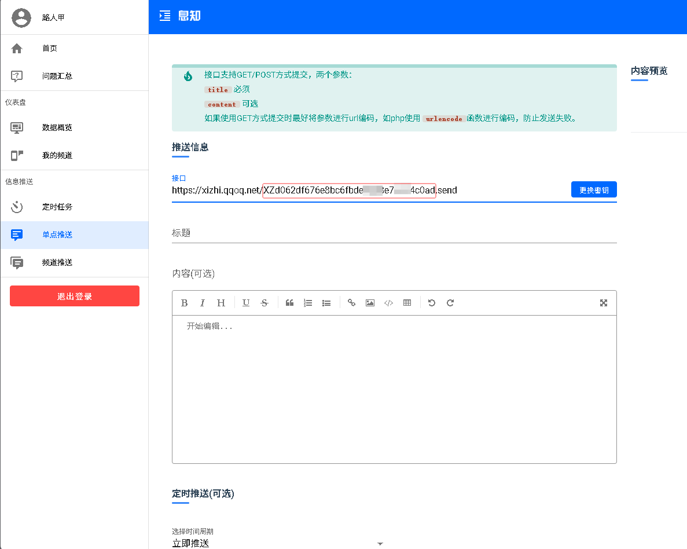687x549 pixels.
Task: Toggle fullscreen editing mode
Action: click(x=604, y=303)
